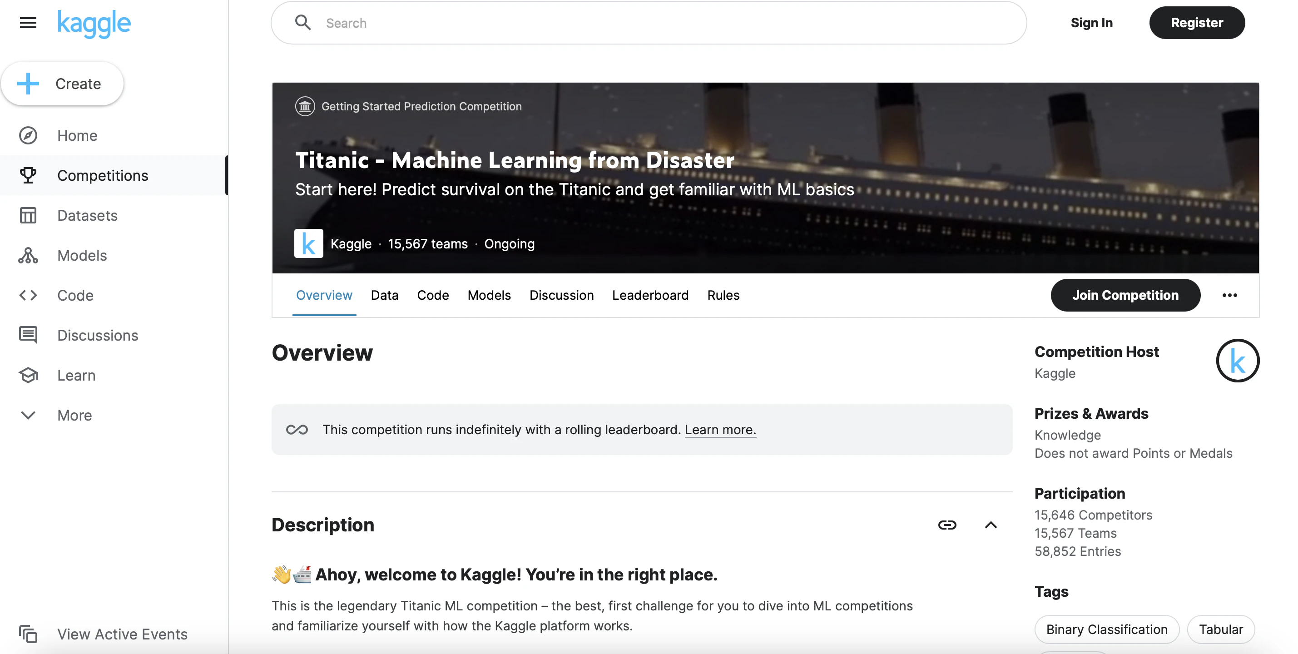Switch to the Overview tab
The image size is (1298, 654).
point(324,295)
